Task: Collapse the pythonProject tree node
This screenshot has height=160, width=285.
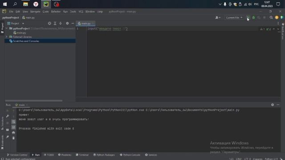Action: tap(7, 28)
